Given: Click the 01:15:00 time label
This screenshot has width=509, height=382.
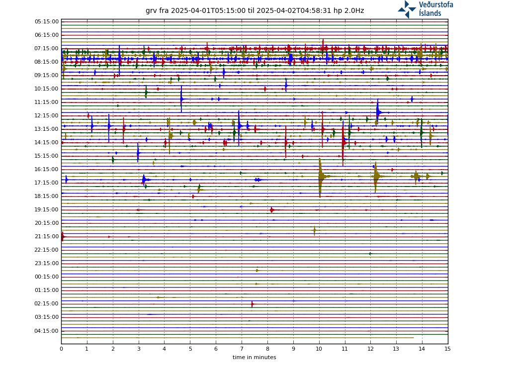Looking at the screenshot, I should tap(47, 290).
